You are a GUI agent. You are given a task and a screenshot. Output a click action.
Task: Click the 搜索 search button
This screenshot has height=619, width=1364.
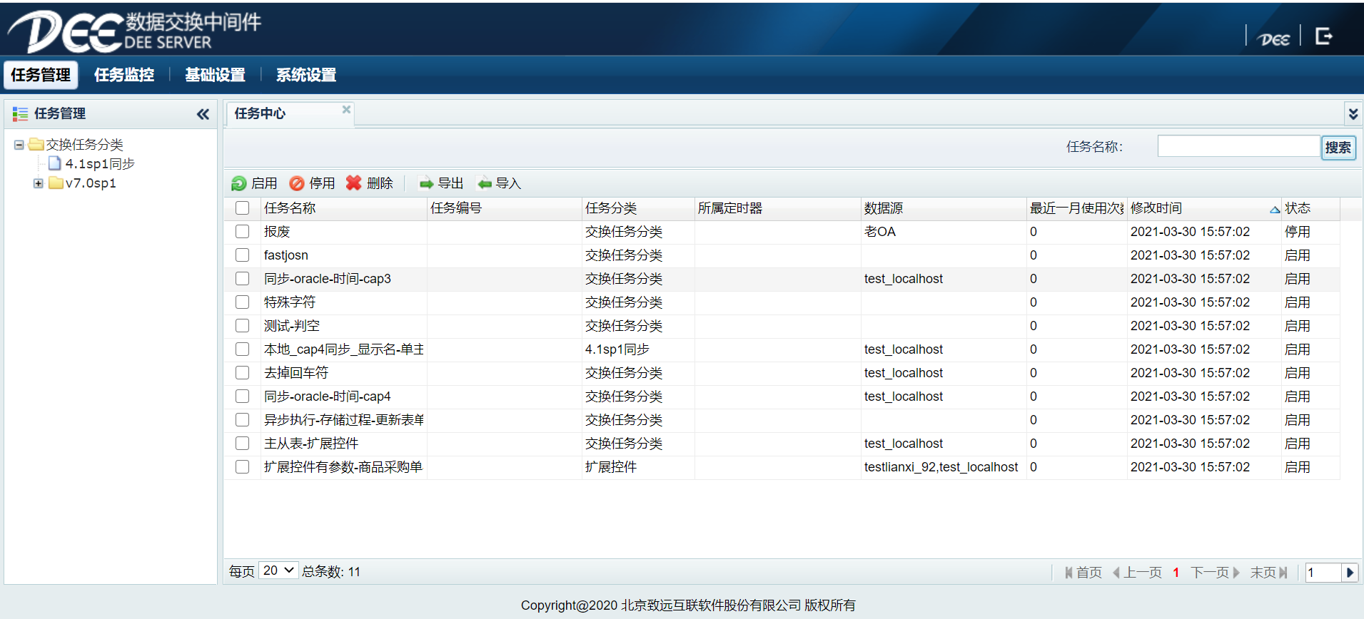pyautogui.click(x=1338, y=148)
